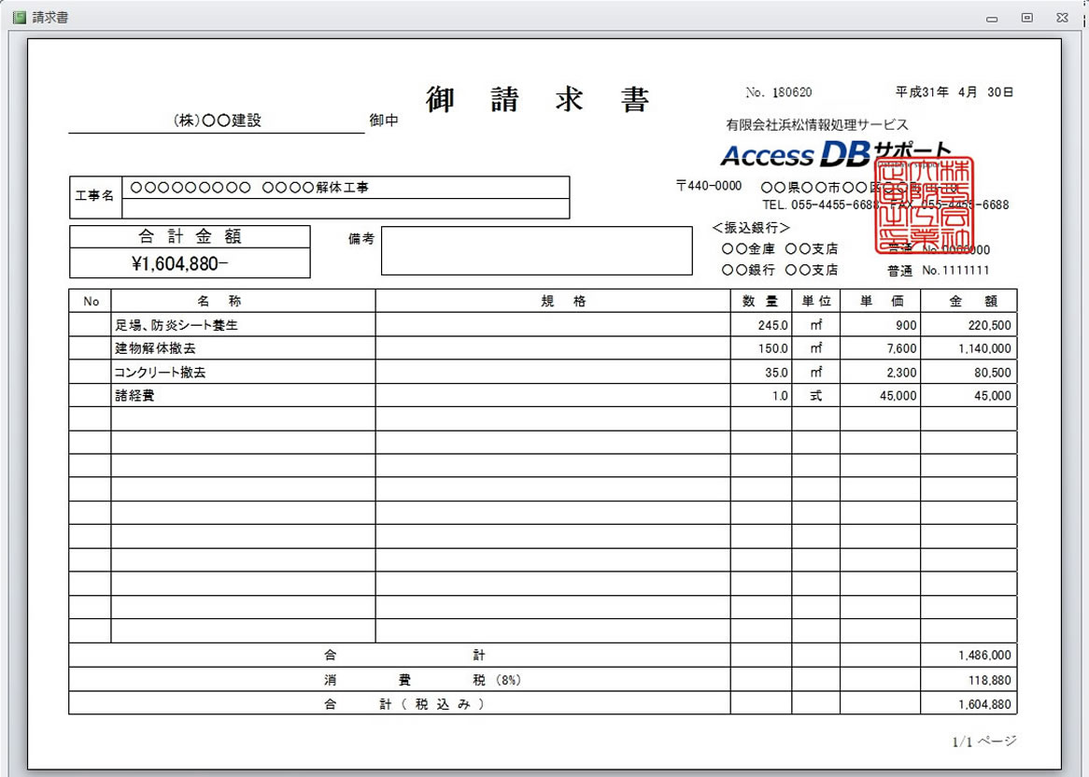Click the 請求書 window icon in title bar
Screen dimensions: 1089x777
18,18
